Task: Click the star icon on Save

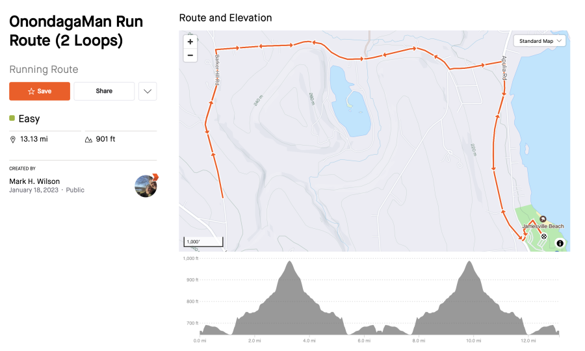Action: click(x=31, y=91)
